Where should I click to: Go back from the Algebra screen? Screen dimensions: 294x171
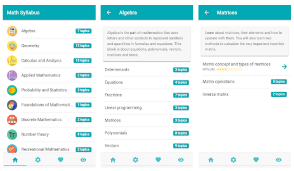(109, 13)
